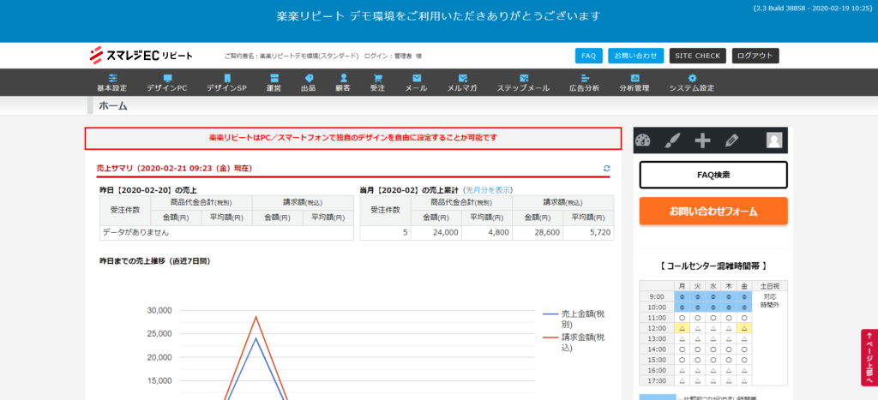Click the 分析管理 chart icon

634,78
